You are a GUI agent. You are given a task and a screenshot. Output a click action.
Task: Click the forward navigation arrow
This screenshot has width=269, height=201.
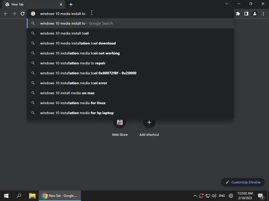(x=14, y=14)
